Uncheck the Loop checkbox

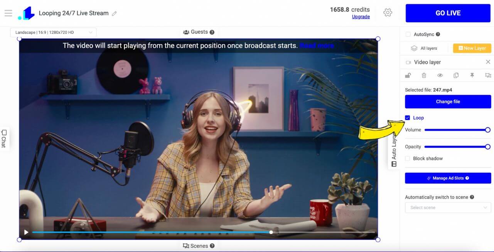coord(408,118)
